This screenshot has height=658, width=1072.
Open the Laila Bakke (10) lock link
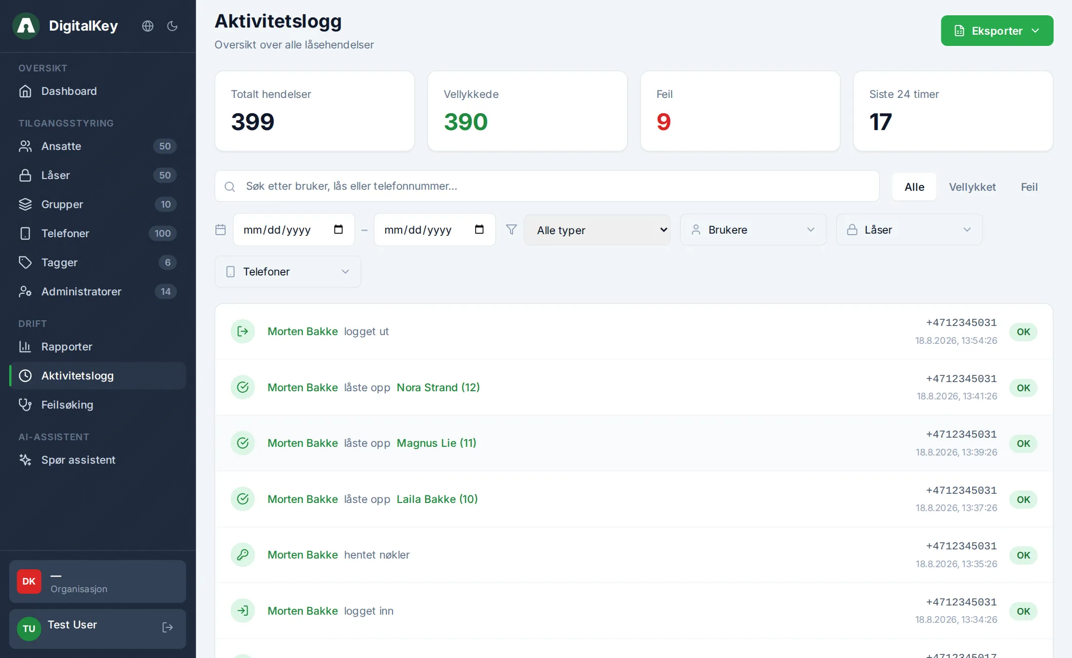437,499
